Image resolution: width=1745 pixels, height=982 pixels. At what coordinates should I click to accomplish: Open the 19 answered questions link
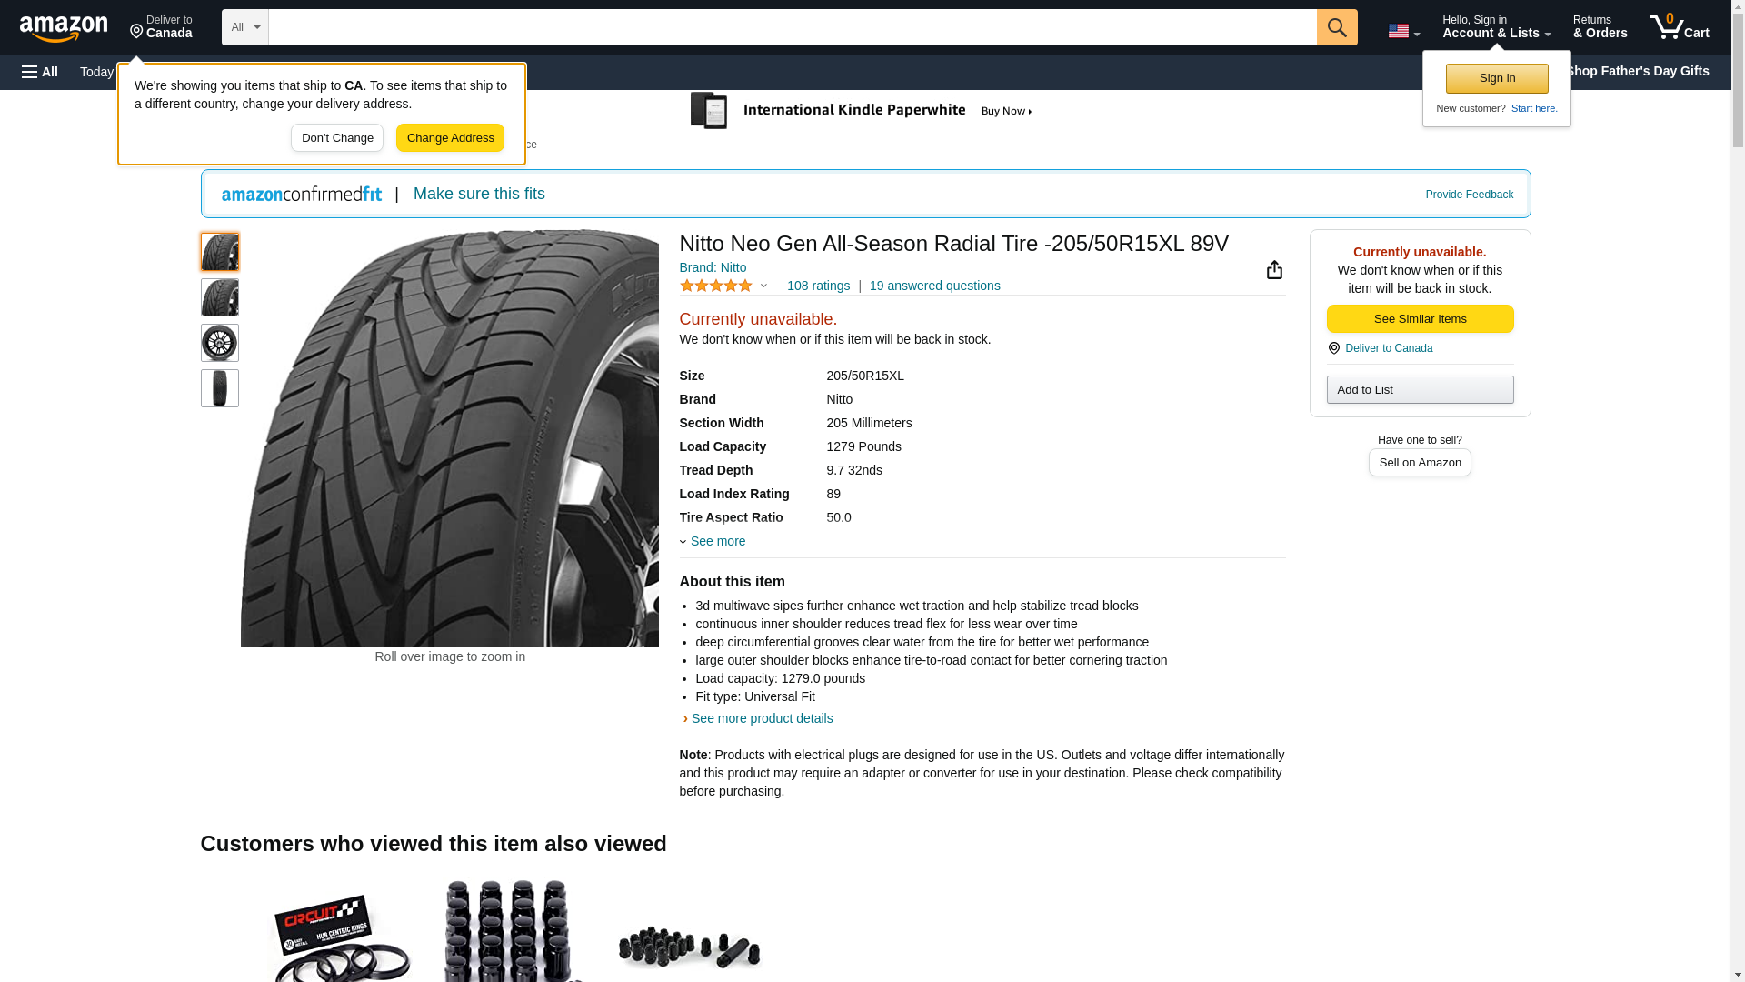tap(934, 286)
